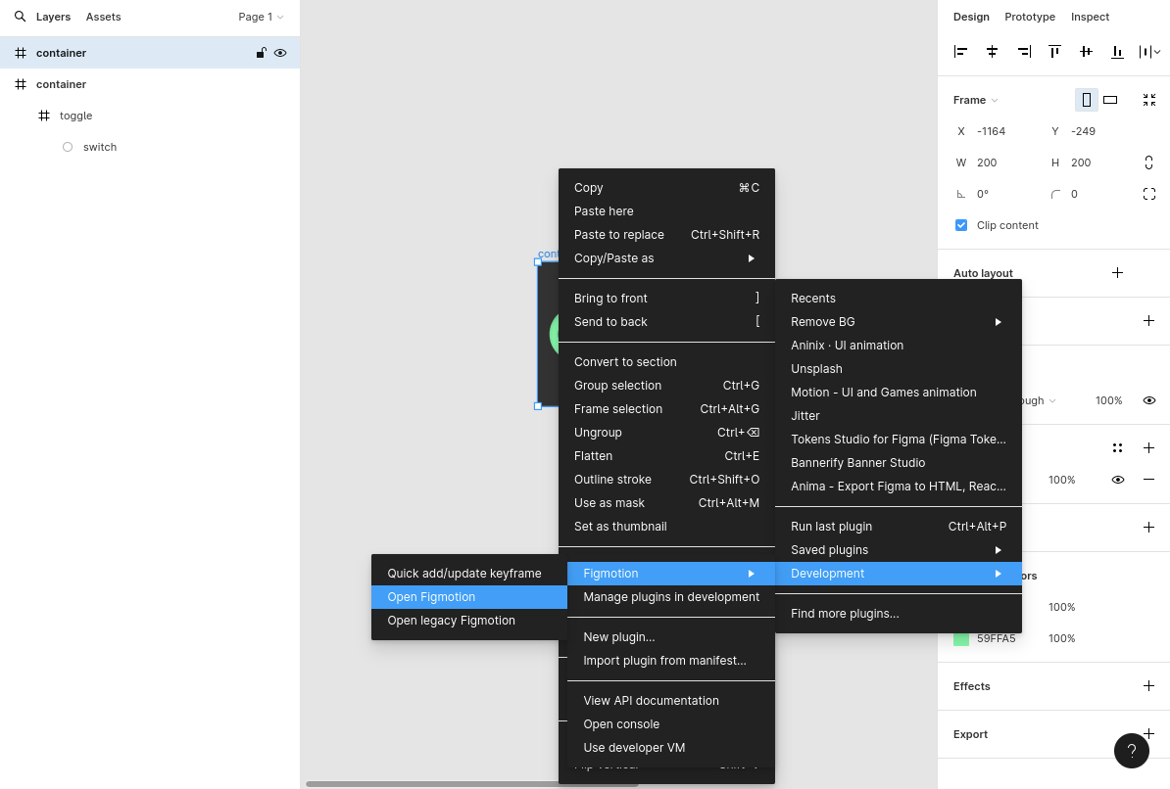Switch to the Prototype tab
Image resolution: width=1170 pixels, height=789 pixels.
(x=1030, y=17)
